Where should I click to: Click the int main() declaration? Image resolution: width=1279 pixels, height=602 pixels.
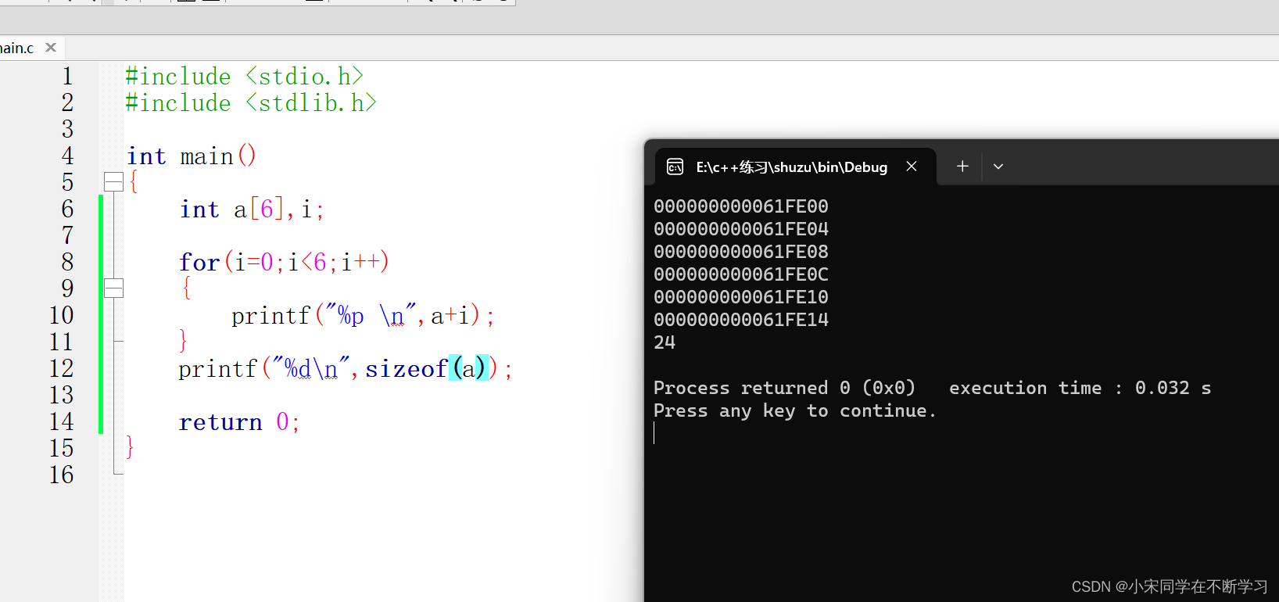pyautogui.click(x=192, y=156)
